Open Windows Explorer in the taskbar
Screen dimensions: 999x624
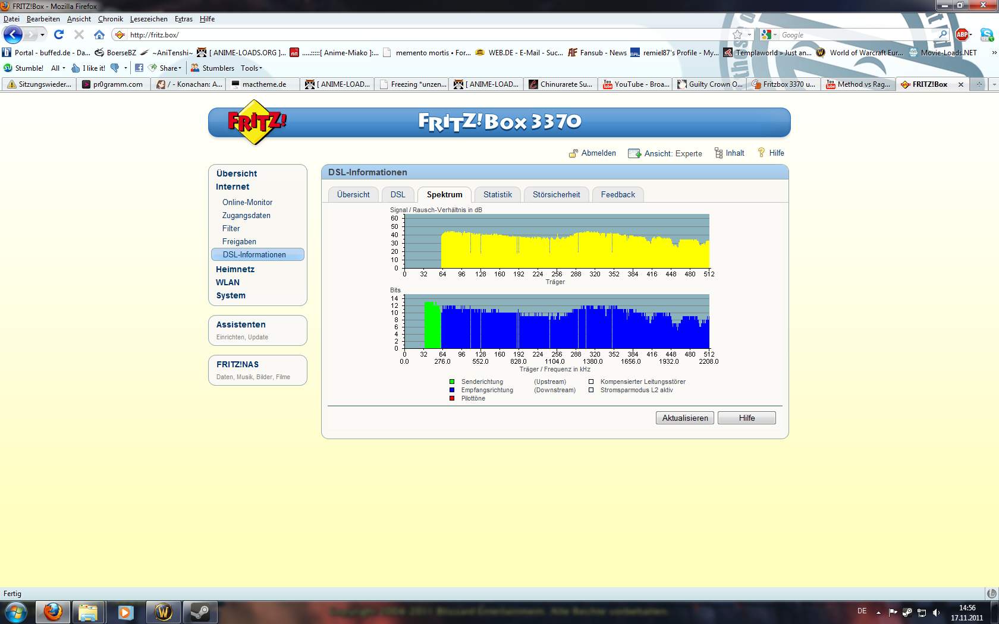click(88, 612)
